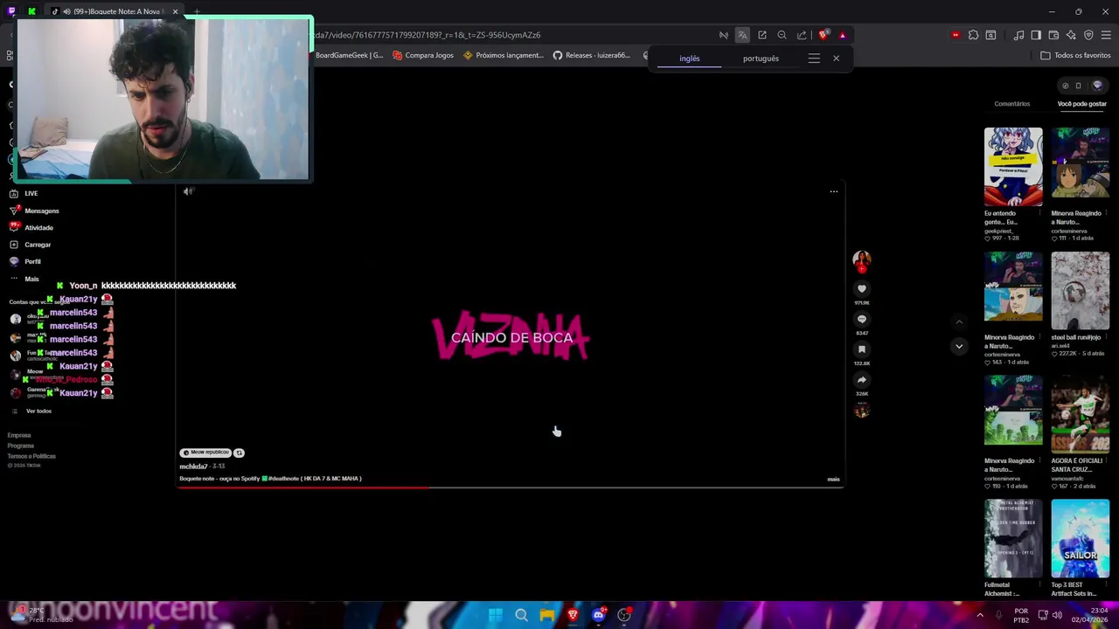Share the video with the arrow icon
Image resolution: width=1119 pixels, height=629 pixels.
[x=861, y=380]
